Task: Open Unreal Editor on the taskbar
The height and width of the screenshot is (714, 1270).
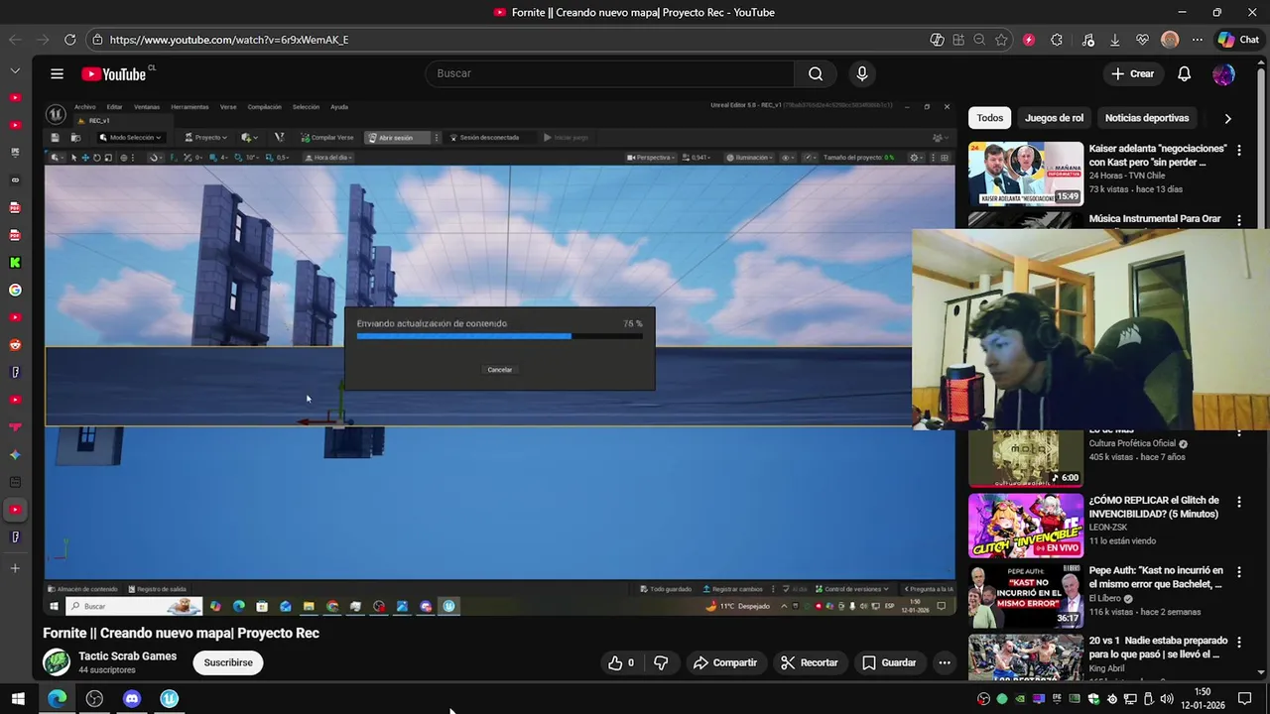Action: point(170,699)
